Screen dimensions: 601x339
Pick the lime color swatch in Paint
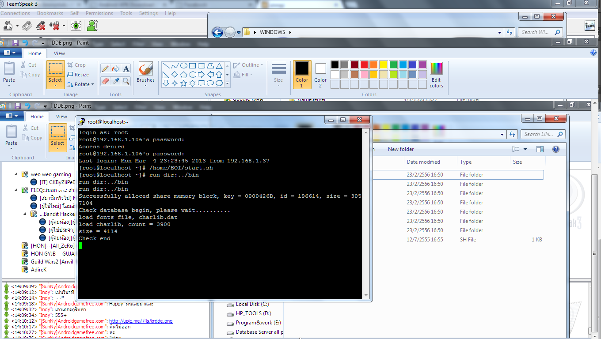pos(393,75)
